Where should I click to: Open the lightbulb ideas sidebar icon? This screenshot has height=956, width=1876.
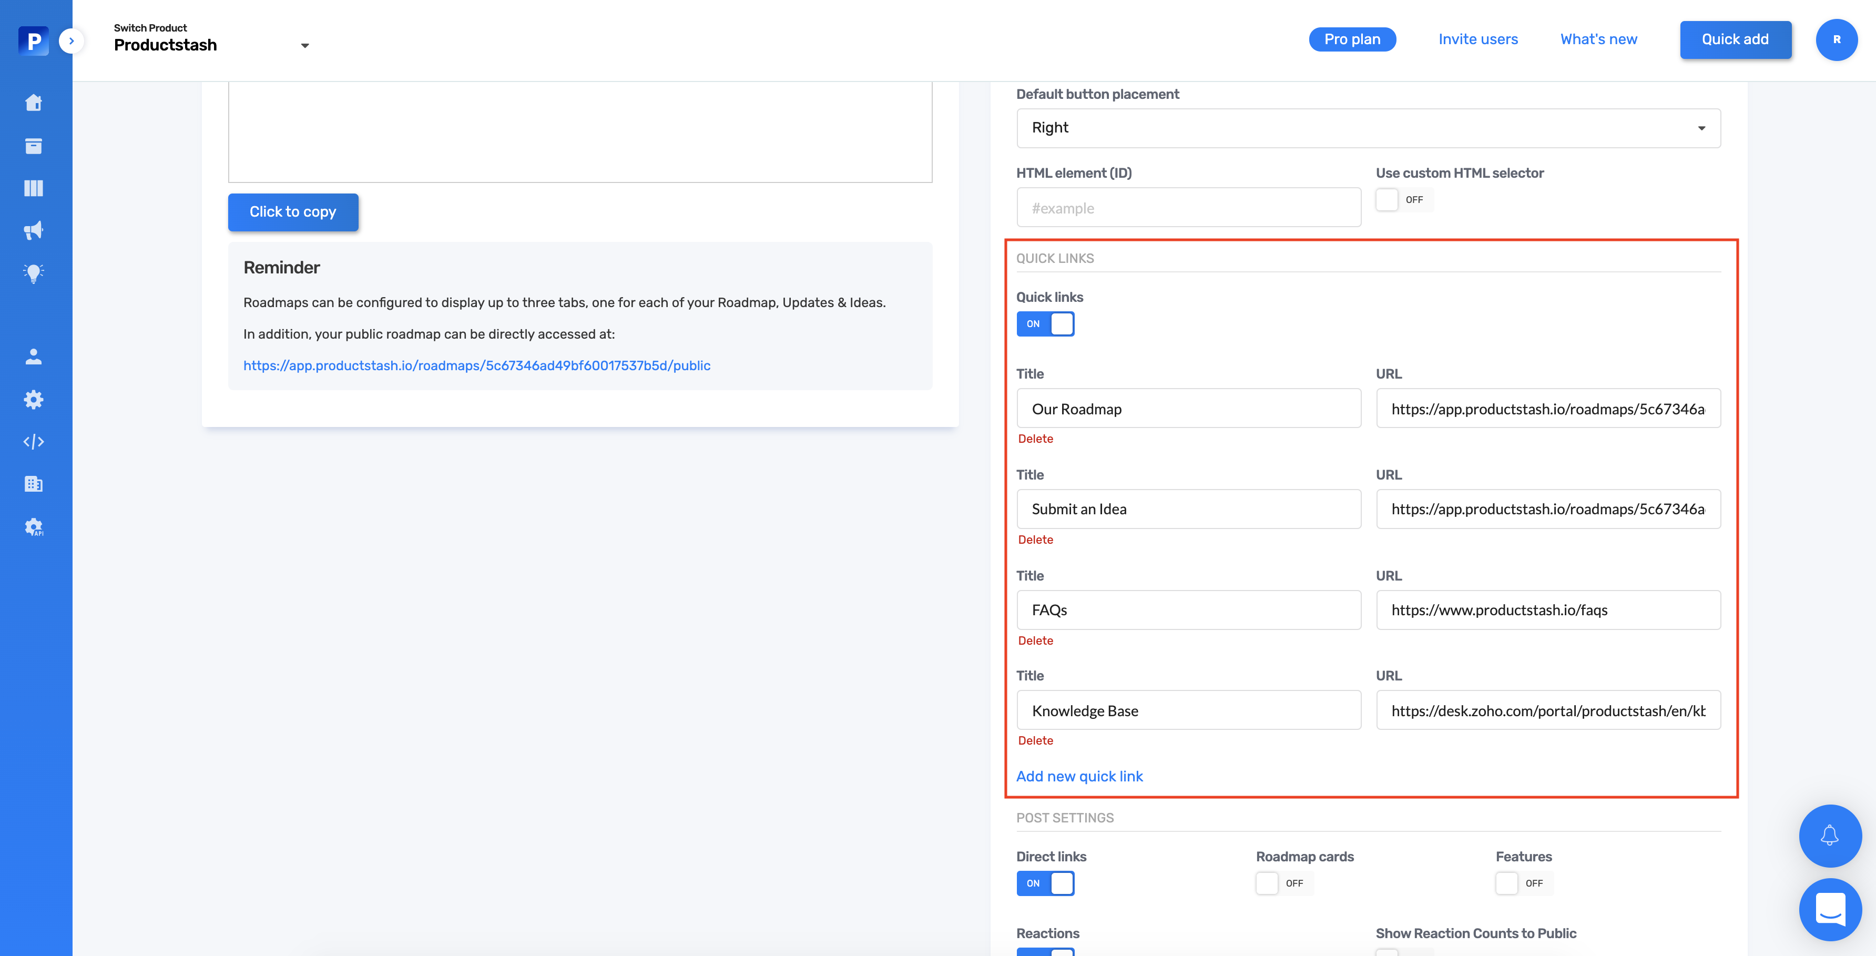pos(34,273)
